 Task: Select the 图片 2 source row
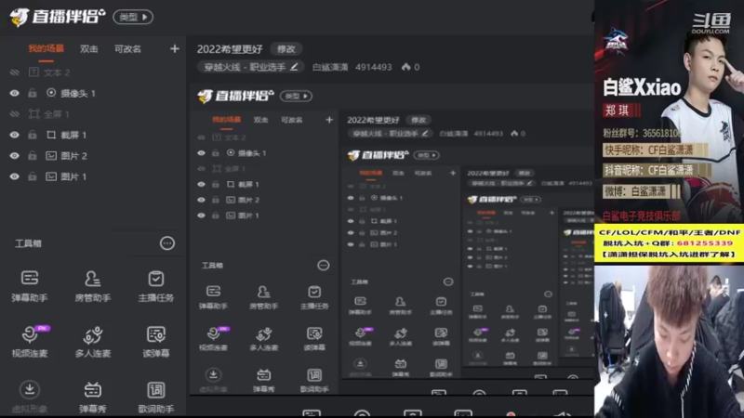click(93, 155)
